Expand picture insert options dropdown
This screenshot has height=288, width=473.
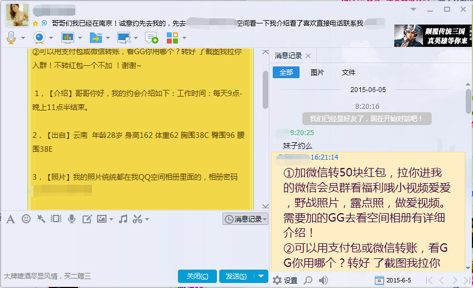[x=112, y=219]
